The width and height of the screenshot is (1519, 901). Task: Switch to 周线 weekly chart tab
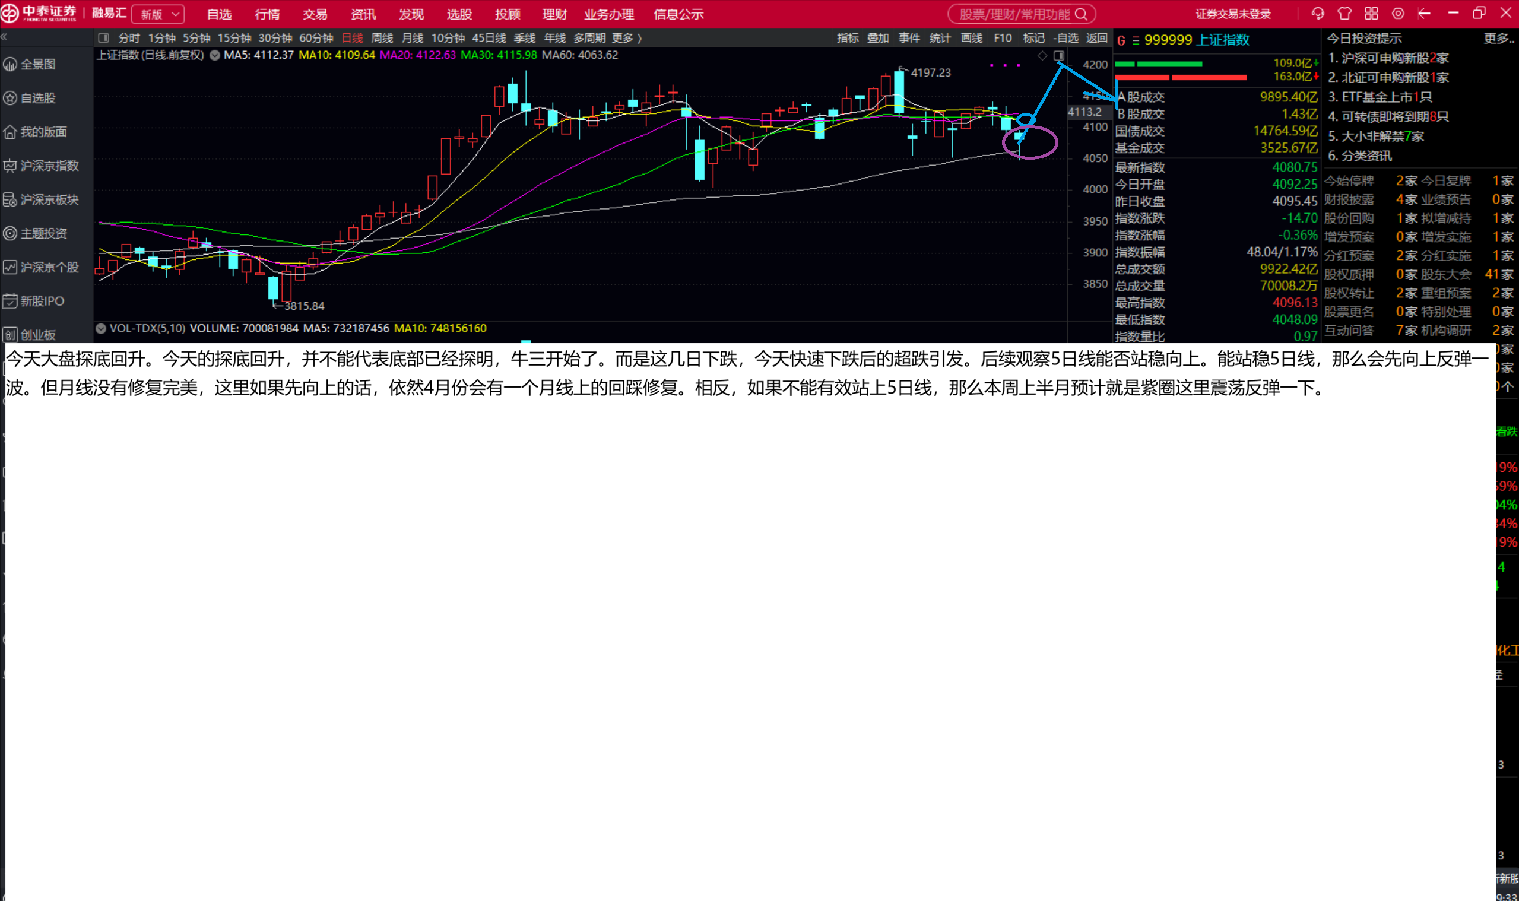pos(382,37)
